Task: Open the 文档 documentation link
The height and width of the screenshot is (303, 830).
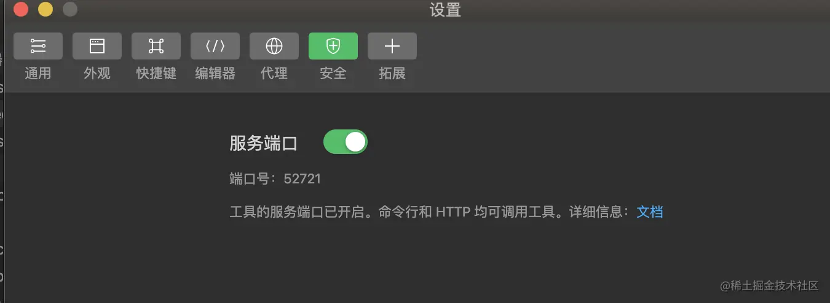Action: click(x=650, y=212)
